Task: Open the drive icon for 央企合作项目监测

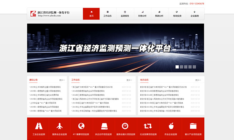Action: coord(104,126)
